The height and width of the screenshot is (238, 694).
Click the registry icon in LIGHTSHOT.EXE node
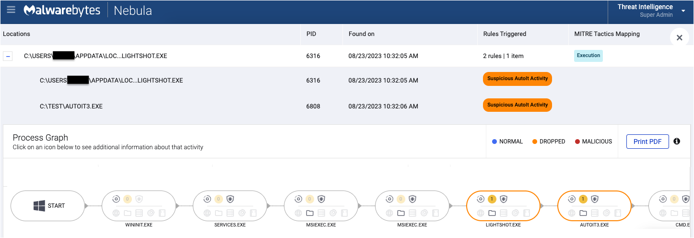504,213
